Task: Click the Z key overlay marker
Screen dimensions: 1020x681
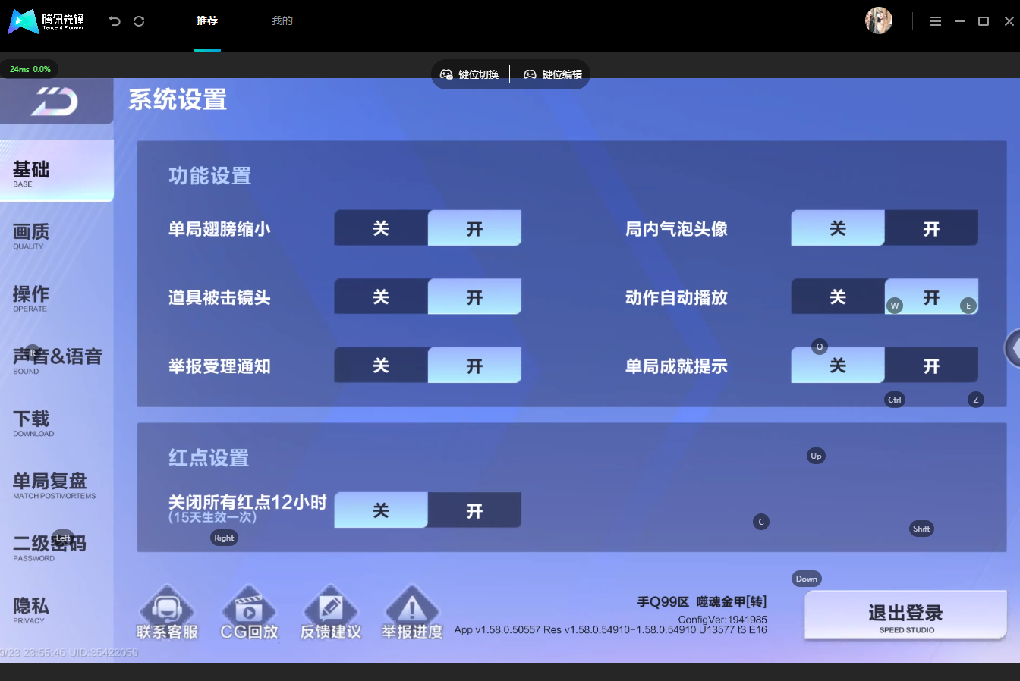Action: [x=976, y=400]
